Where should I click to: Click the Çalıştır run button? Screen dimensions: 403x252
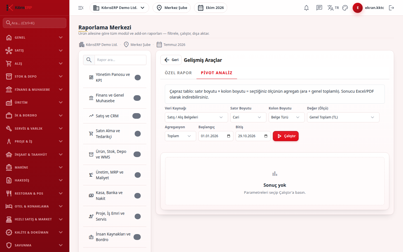click(286, 136)
